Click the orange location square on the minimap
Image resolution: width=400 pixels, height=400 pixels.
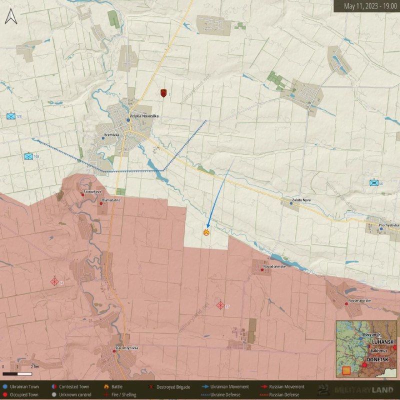346,370
